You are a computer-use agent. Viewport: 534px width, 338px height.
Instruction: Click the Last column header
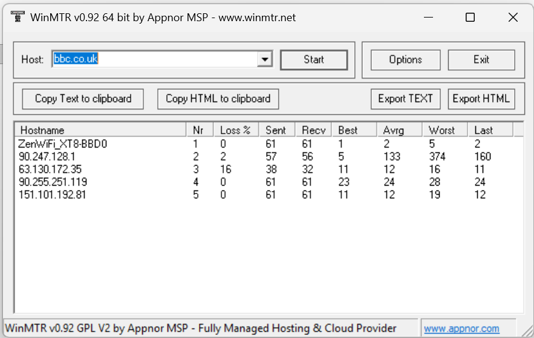[x=490, y=130]
